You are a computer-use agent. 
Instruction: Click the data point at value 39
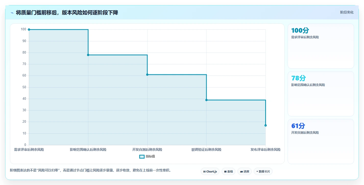207,100
